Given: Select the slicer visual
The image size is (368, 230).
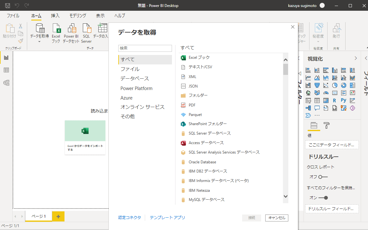Looking at the screenshot, I should pyautogui.click(x=308, y=100).
